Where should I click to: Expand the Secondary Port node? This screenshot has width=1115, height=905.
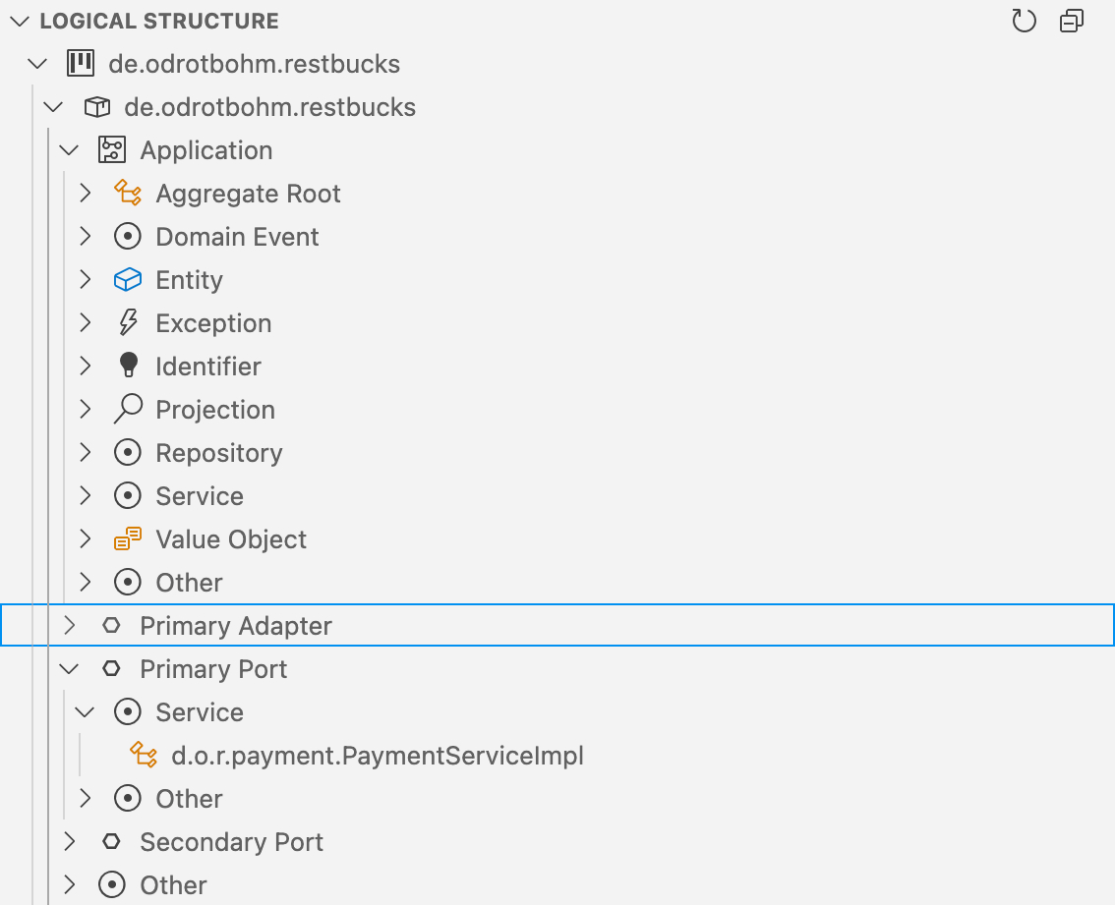[69, 842]
